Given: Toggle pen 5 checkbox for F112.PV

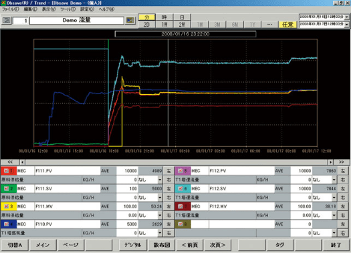Looking at the screenshot, I should (181, 171).
